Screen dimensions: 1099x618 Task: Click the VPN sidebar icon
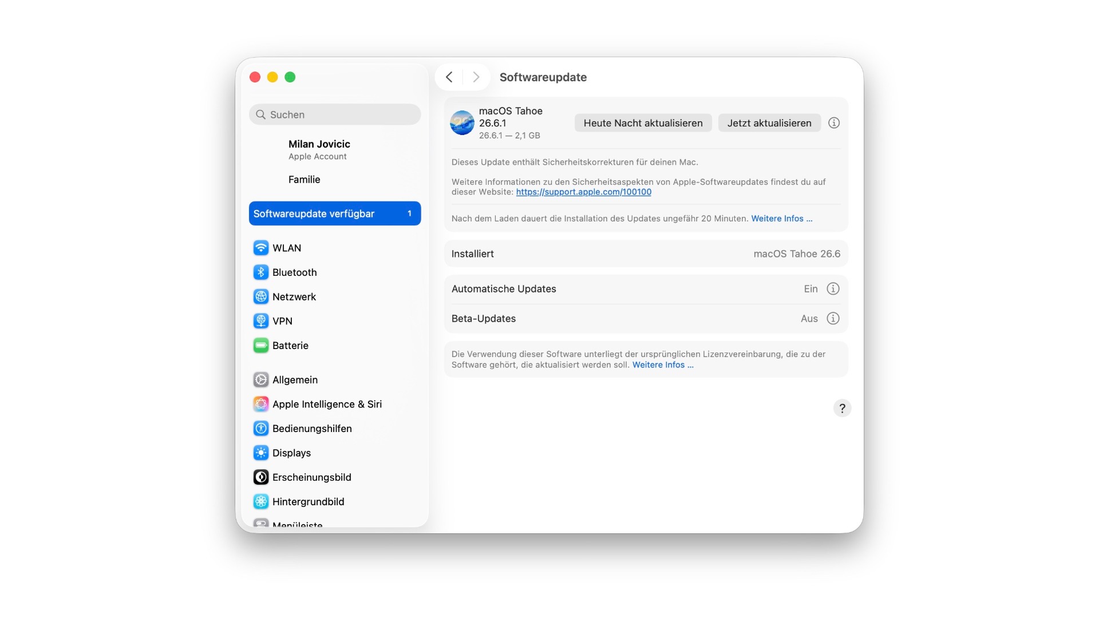click(x=261, y=321)
